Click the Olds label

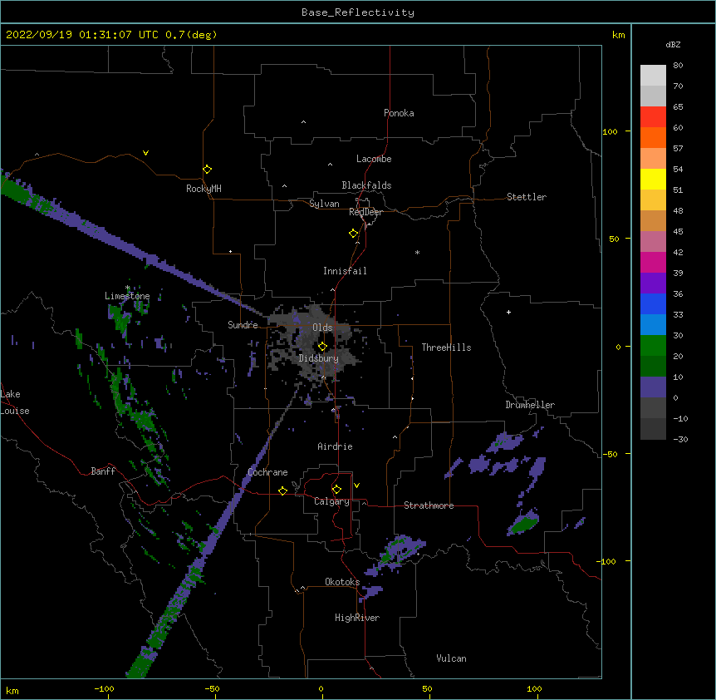pyautogui.click(x=322, y=328)
